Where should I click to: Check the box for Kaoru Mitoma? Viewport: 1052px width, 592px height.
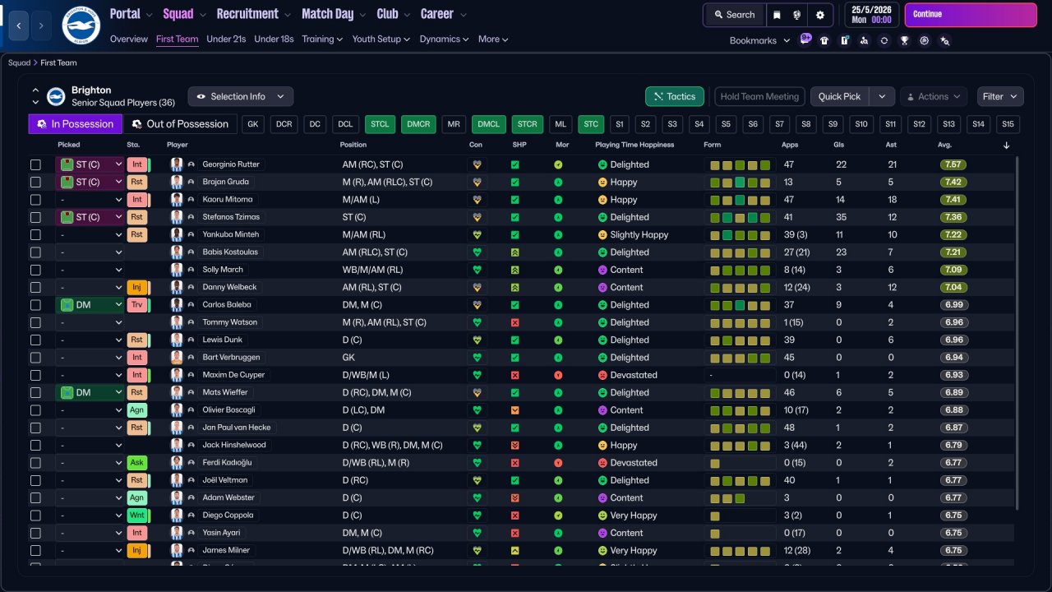[35, 200]
